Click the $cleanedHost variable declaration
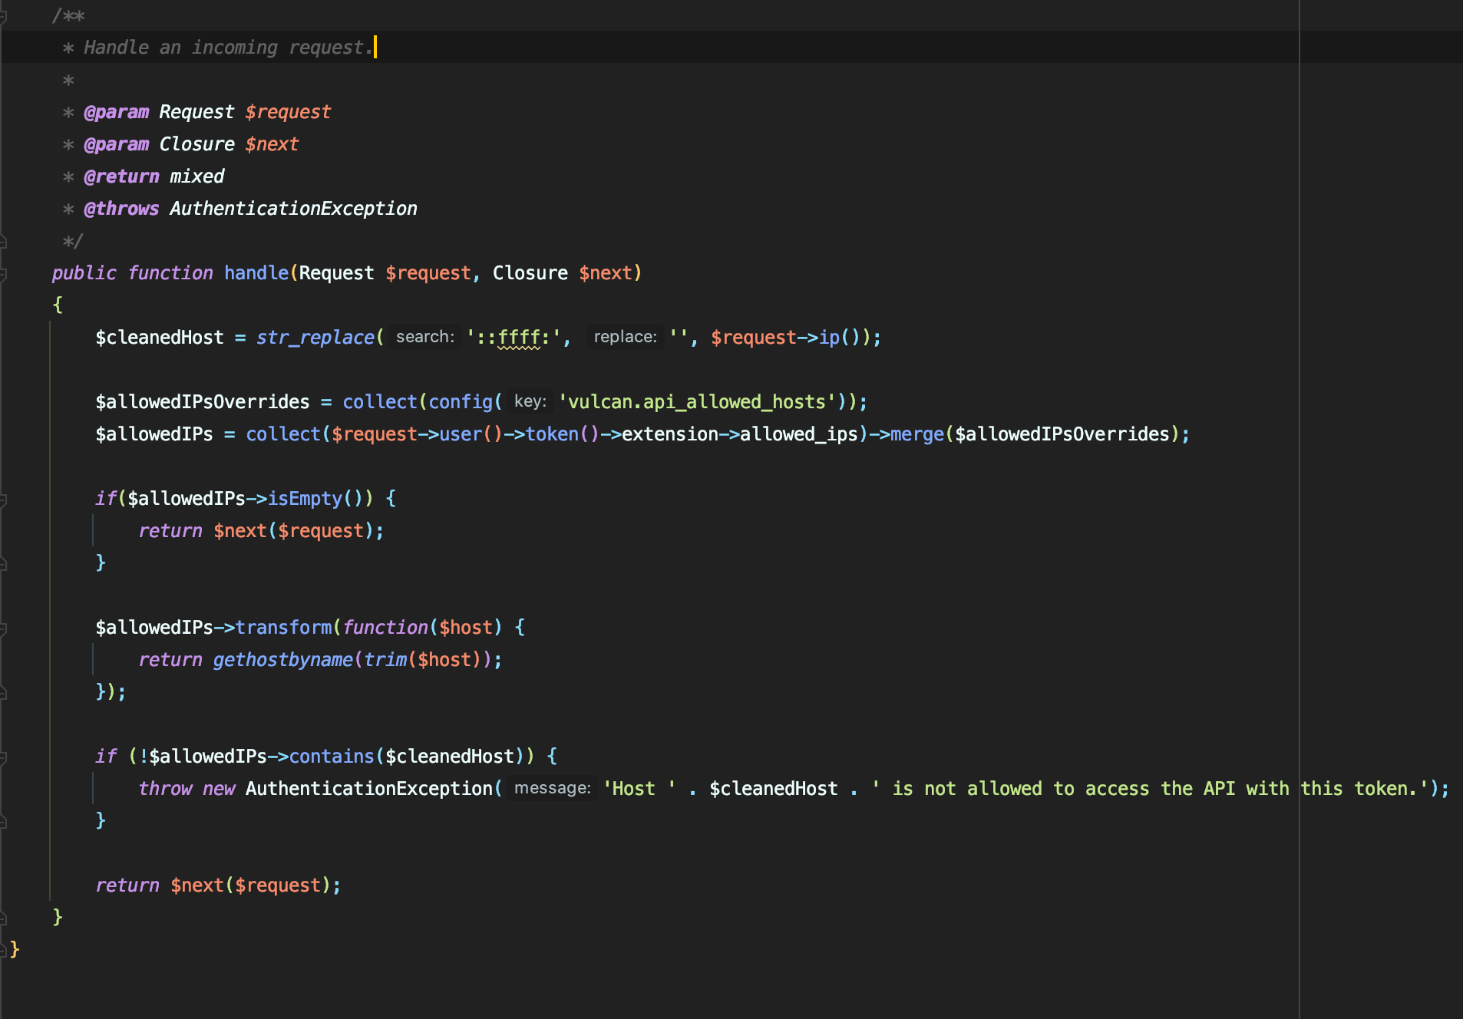Screen dimensions: 1463x1019 (x=159, y=338)
